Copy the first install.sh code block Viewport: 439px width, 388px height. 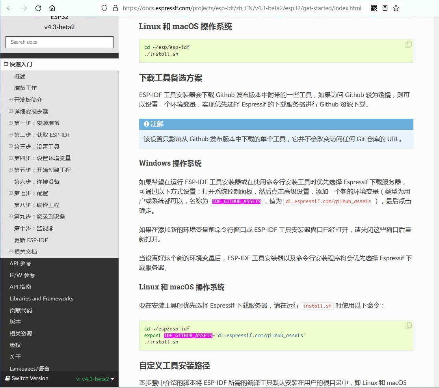[x=409, y=44]
